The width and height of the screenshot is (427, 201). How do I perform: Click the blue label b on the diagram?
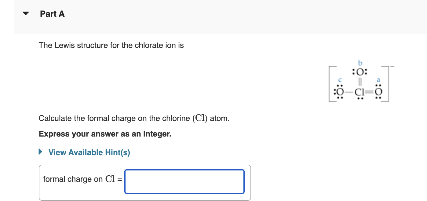point(360,64)
